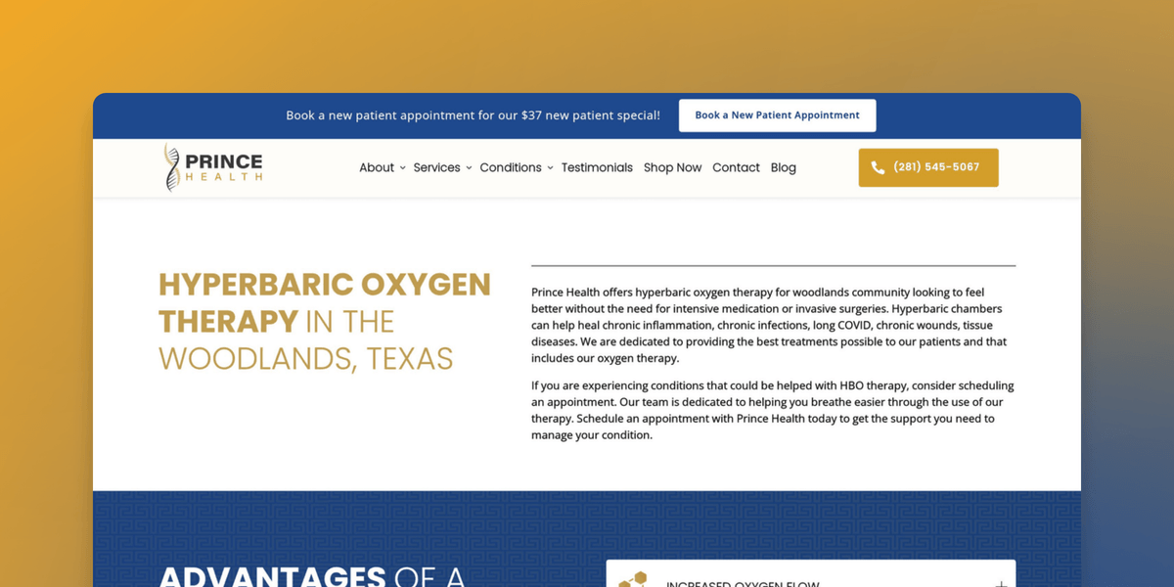Screen dimensions: 1174x587
Task: Open the Blog page from the nav menu
Action: click(x=783, y=167)
